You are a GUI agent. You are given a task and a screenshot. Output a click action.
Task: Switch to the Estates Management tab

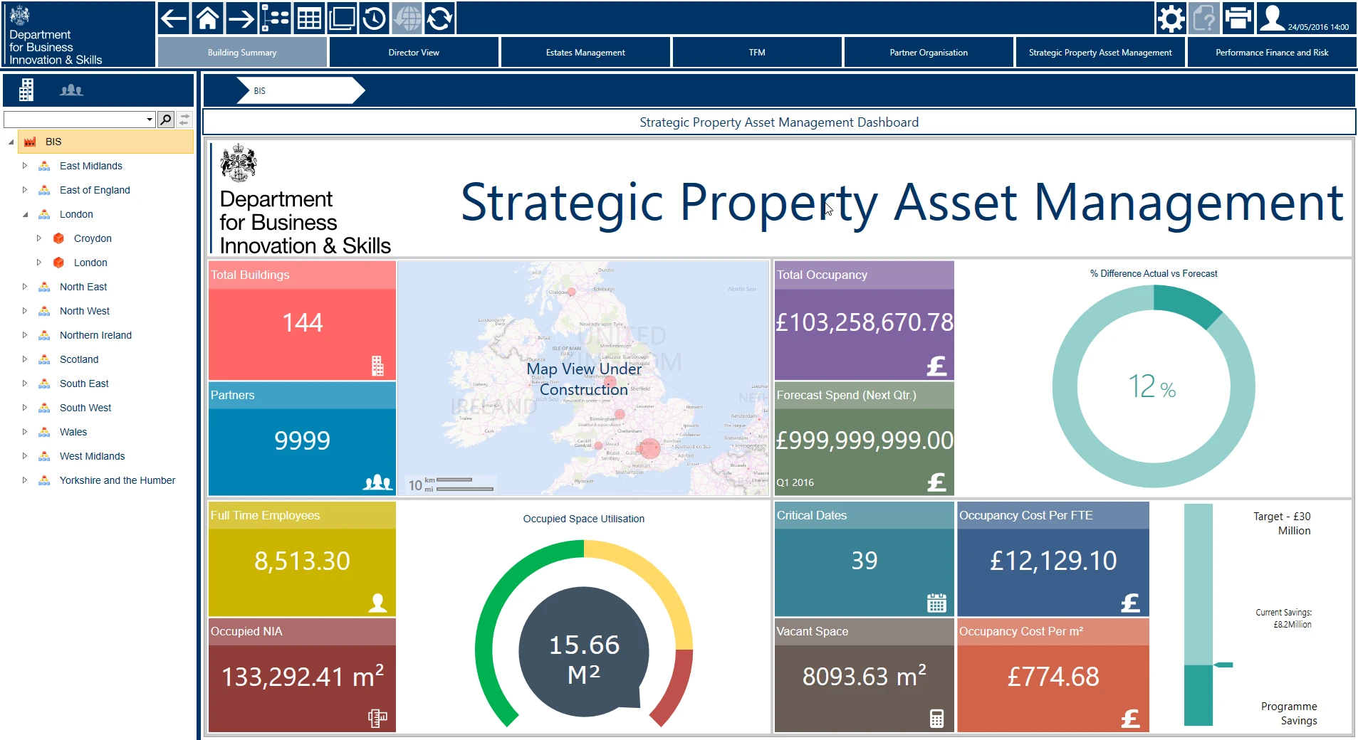coord(585,52)
